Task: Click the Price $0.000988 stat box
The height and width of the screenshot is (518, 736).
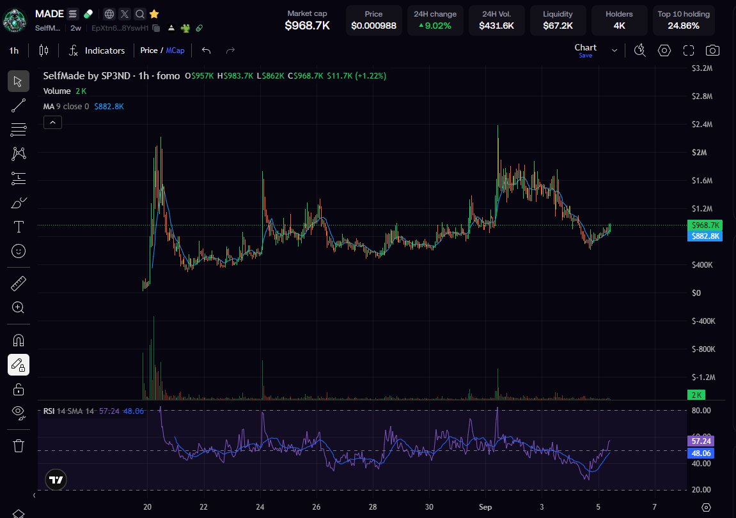Action: point(373,20)
